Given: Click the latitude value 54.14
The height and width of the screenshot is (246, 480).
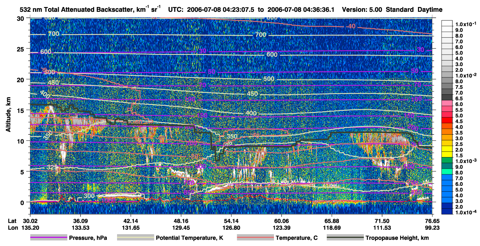Looking at the screenshot, I should click(x=231, y=221).
